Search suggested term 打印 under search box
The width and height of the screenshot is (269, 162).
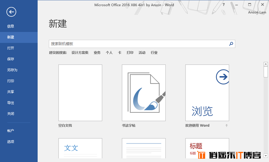pyautogui.click(x=130, y=53)
